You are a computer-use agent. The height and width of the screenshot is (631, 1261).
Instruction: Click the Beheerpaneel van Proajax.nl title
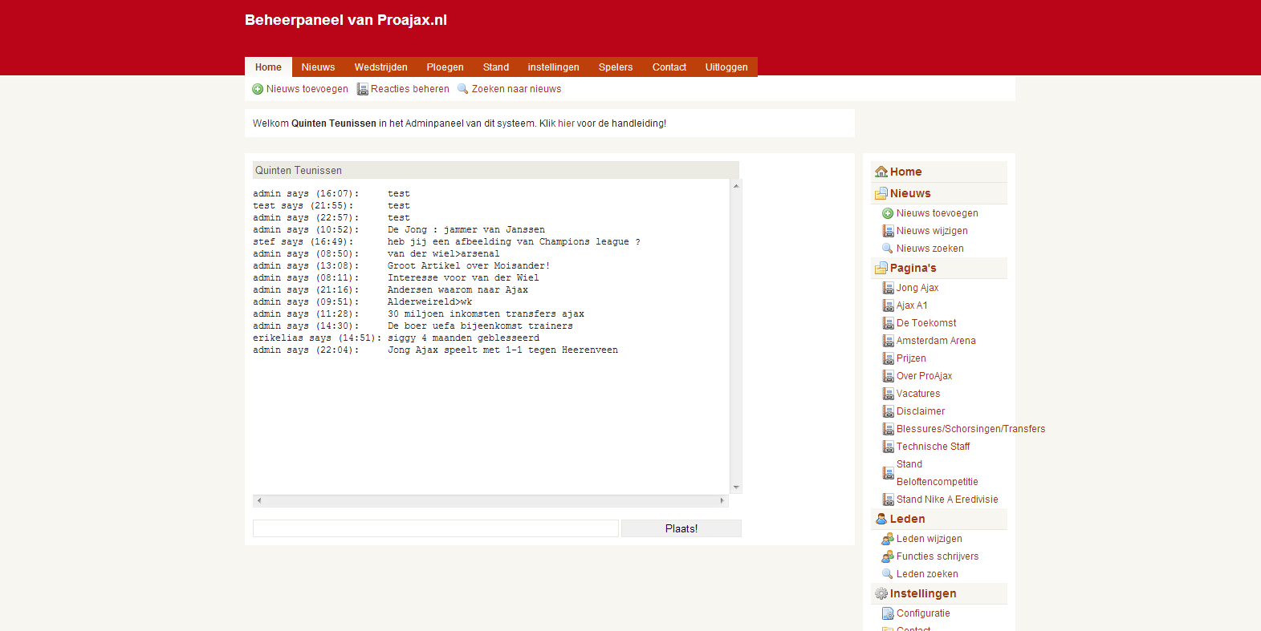click(346, 20)
